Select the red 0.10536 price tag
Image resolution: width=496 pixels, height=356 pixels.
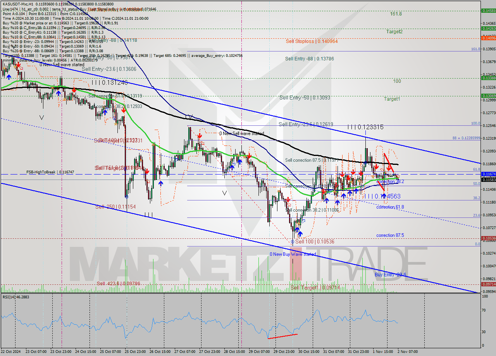pyautogui.click(x=488, y=238)
